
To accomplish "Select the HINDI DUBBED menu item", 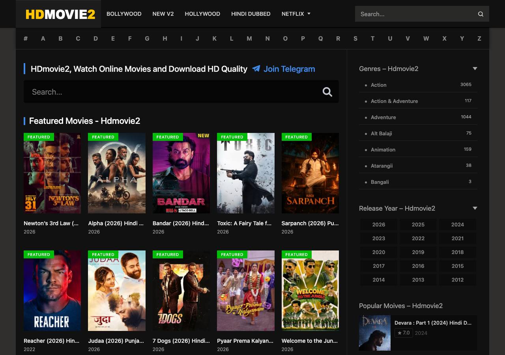I will click(251, 14).
